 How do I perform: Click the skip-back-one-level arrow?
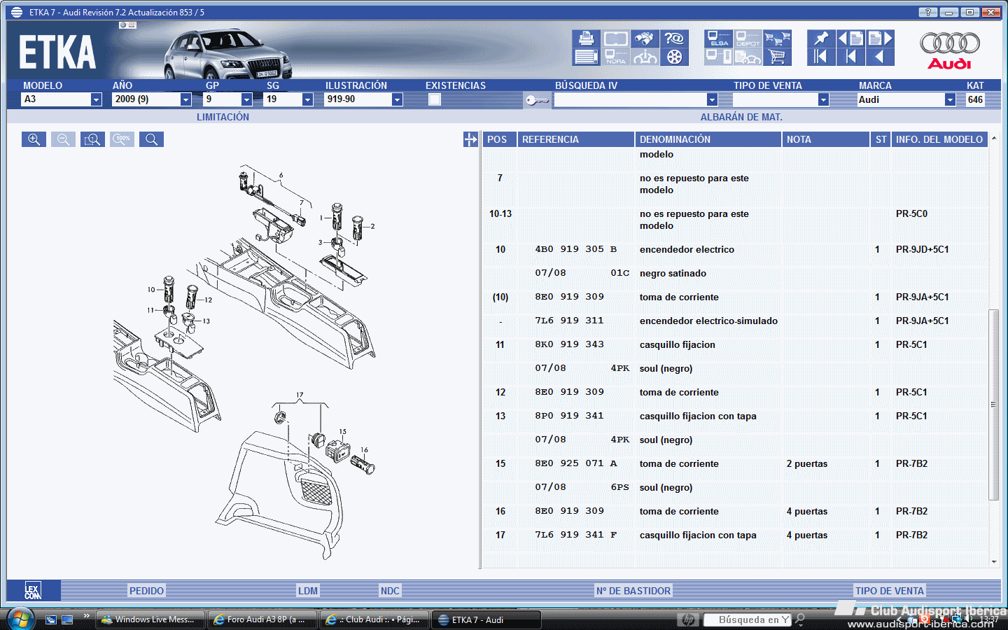point(850,57)
